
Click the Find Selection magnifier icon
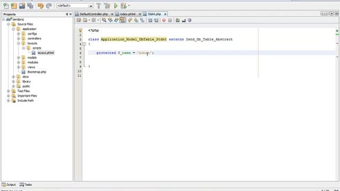(104, 20)
